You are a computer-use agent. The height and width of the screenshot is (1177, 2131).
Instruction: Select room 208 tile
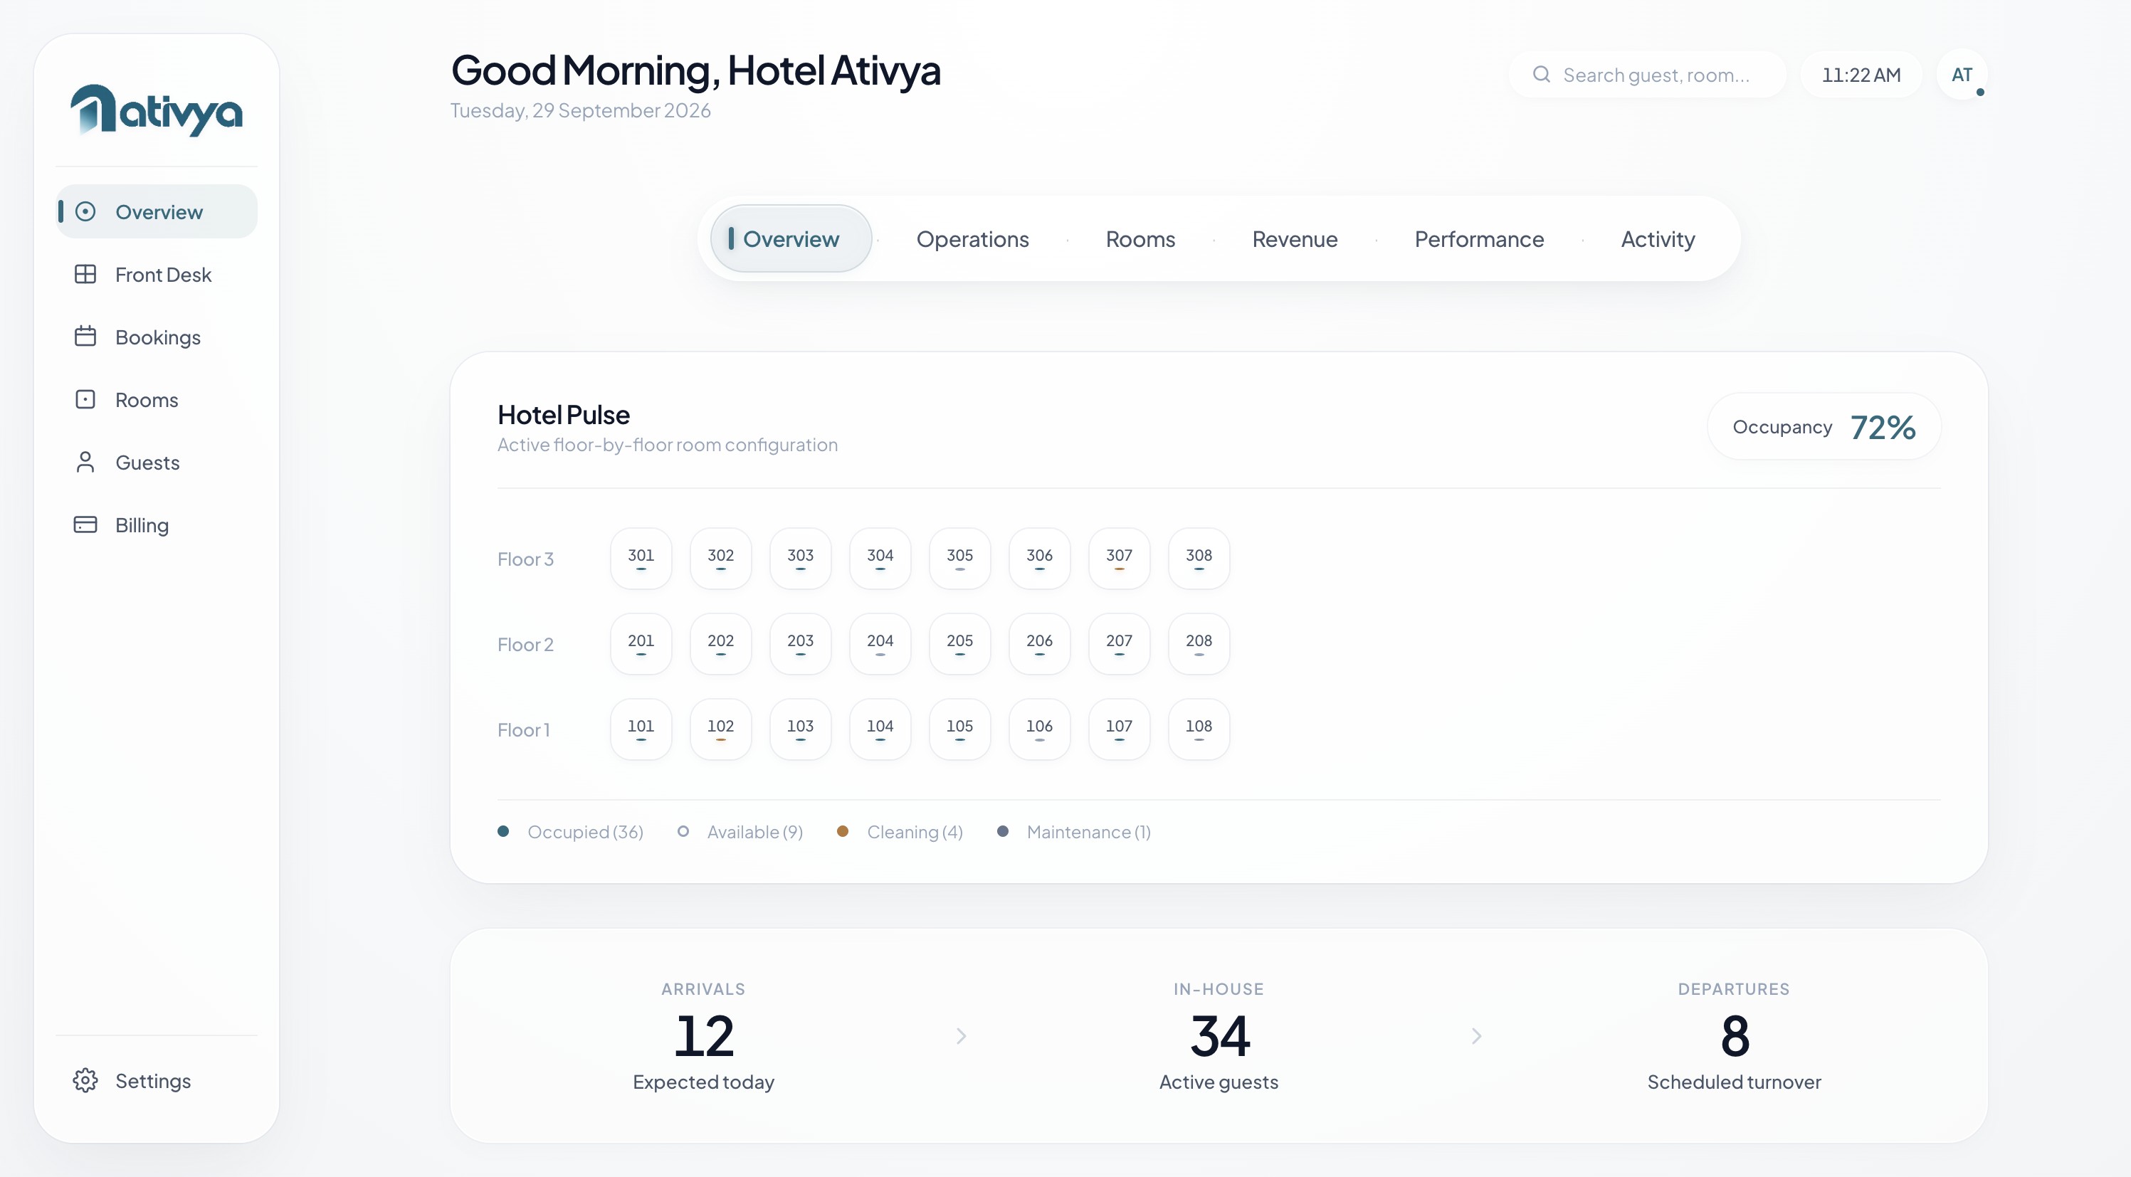(1199, 643)
